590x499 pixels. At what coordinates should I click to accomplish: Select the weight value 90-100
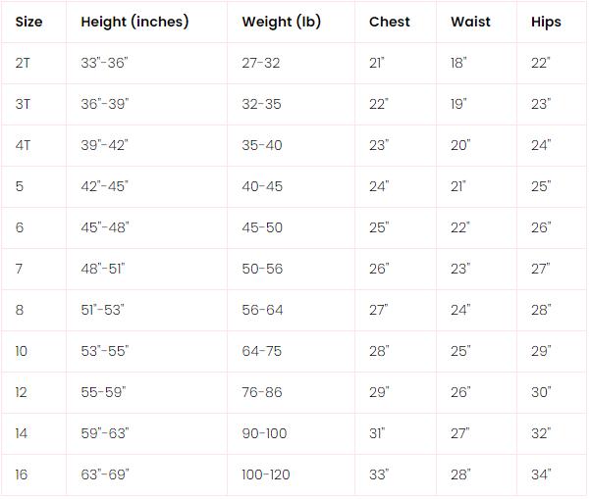(x=265, y=433)
